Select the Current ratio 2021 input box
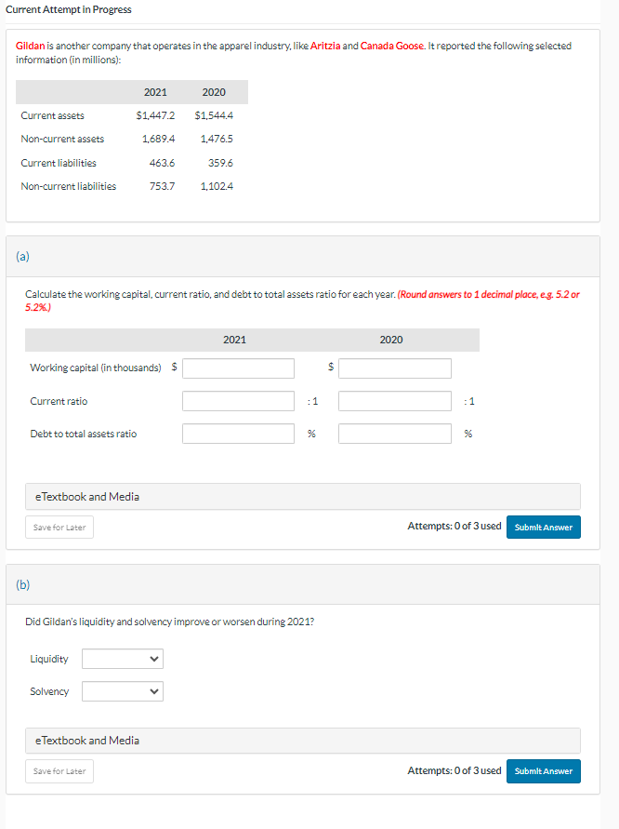The height and width of the screenshot is (829, 619). coord(238,400)
